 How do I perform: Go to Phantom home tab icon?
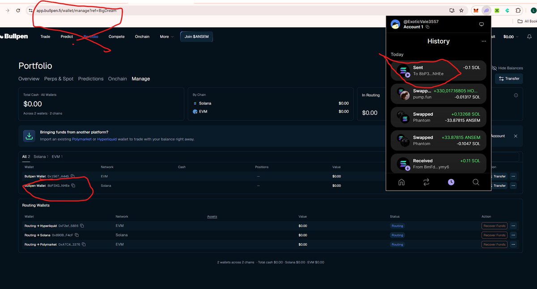click(x=401, y=182)
